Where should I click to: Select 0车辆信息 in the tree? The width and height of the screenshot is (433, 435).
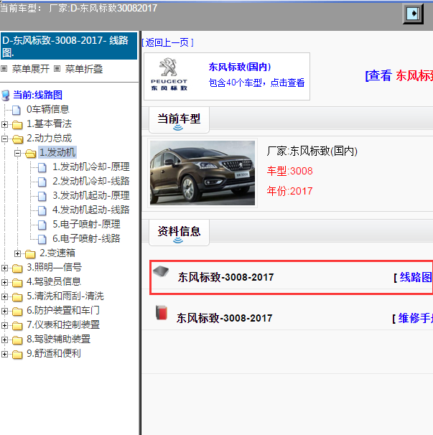[47, 109]
